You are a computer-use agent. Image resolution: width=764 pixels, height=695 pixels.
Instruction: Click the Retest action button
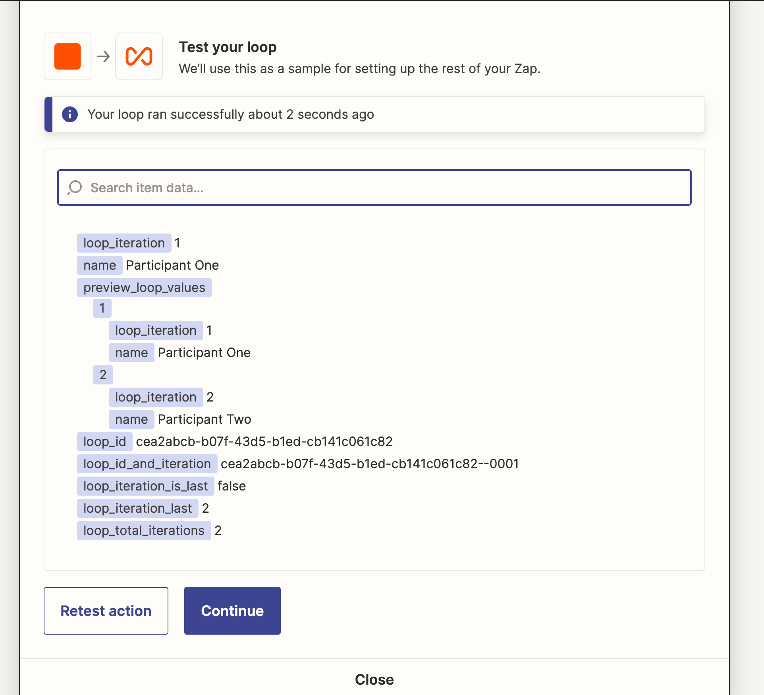pos(106,611)
